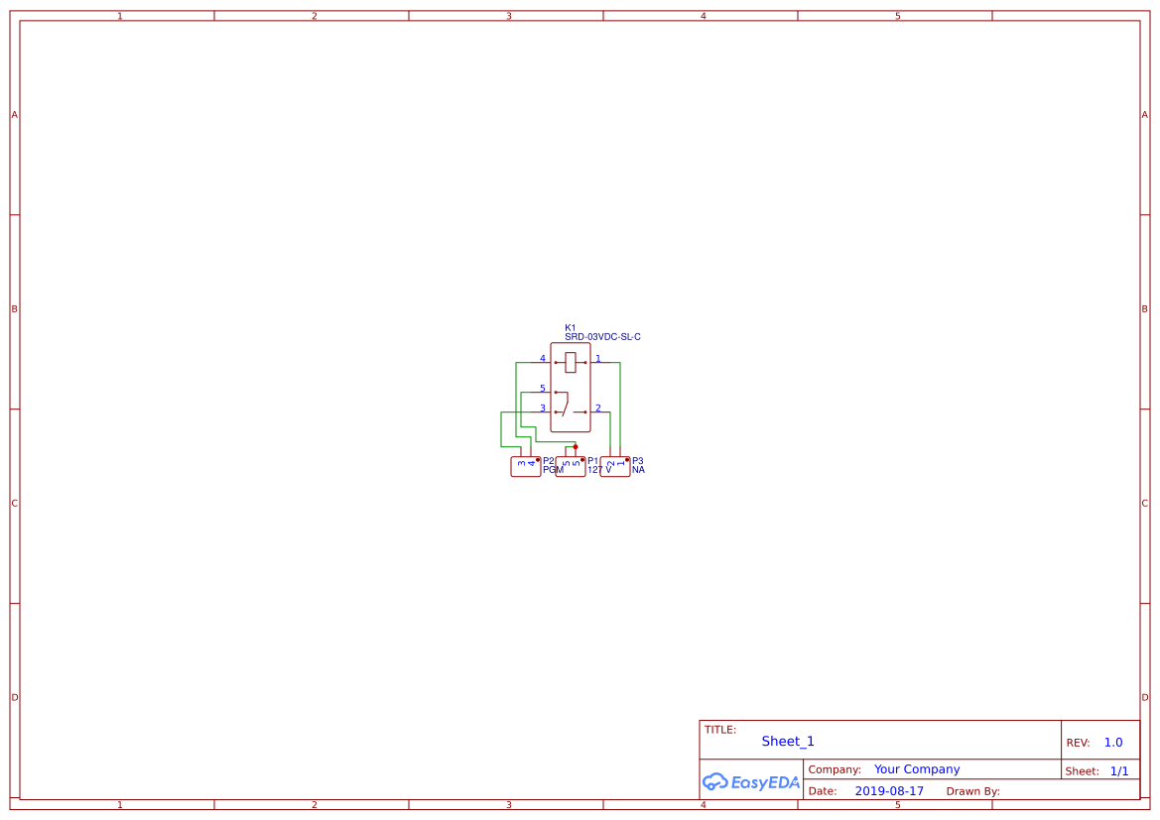
Task: Click row marker B on the left border
Action: pos(14,308)
